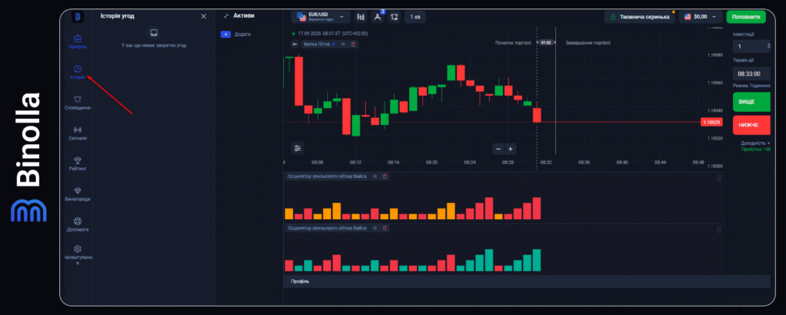This screenshot has width=786, height=315.
Task: Hide the first Осцилятор хвильового об'єму Вайса
Action: click(375, 176)
